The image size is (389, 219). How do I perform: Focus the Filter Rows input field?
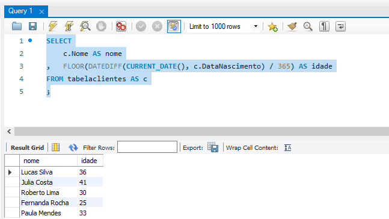pos(147,147)
